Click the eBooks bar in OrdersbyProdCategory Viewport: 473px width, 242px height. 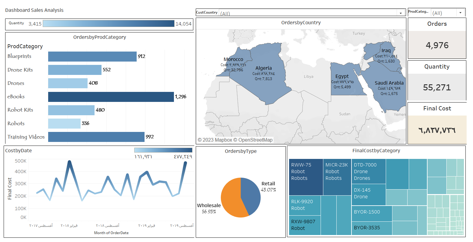point(111,97)
